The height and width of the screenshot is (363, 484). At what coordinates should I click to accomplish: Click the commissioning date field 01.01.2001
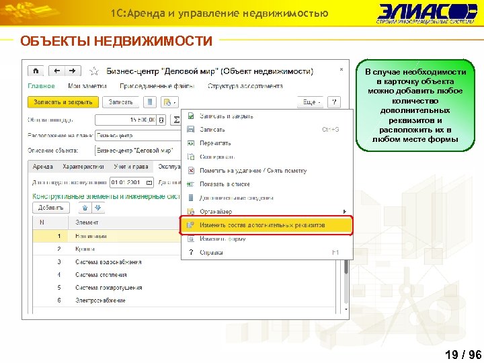pyautogui.click(x=128, y=183)
